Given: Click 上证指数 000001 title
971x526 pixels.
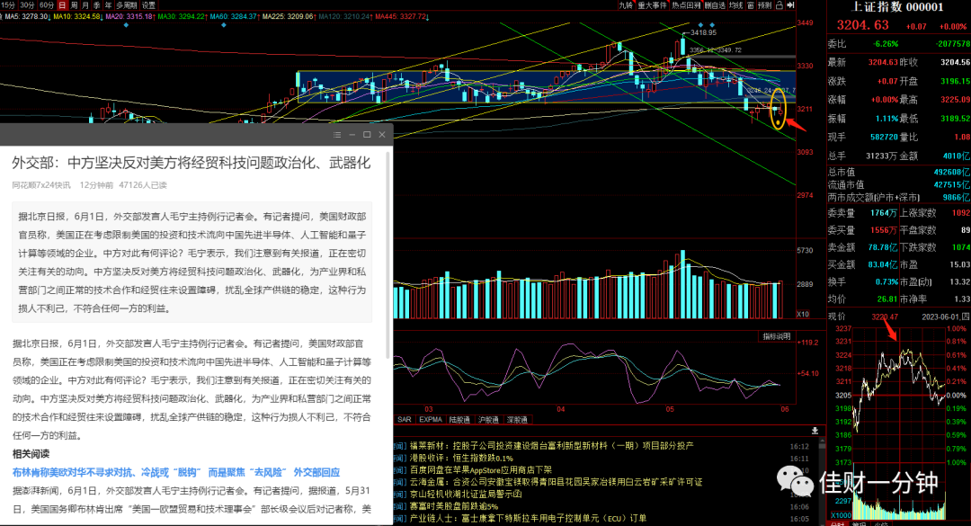Looking at the screenshot, I should click(897, 7).
